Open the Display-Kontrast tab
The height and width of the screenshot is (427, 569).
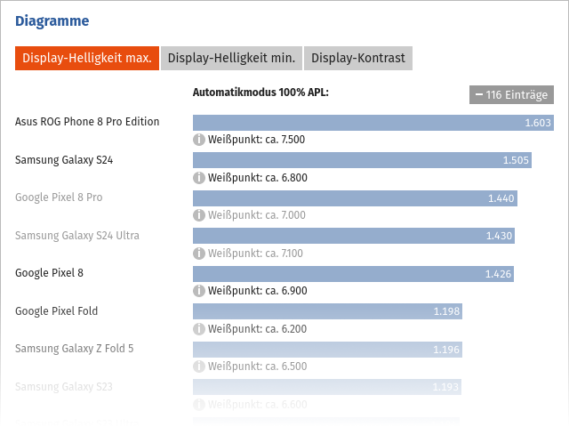(x=358, y=58)
